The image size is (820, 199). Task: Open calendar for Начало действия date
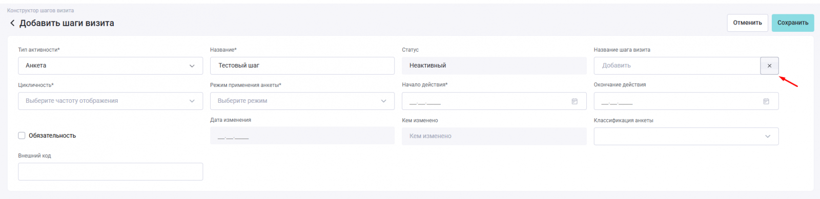coord(575,101)
